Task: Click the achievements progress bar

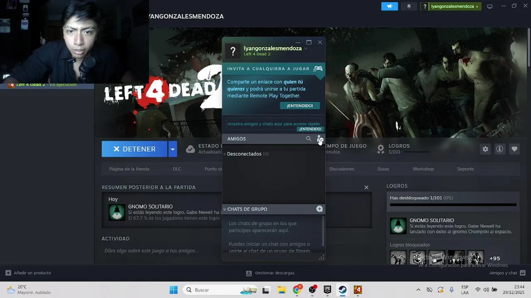Action: (453, 205)
